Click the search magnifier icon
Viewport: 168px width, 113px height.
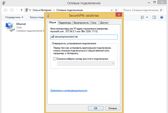(161, 10)
